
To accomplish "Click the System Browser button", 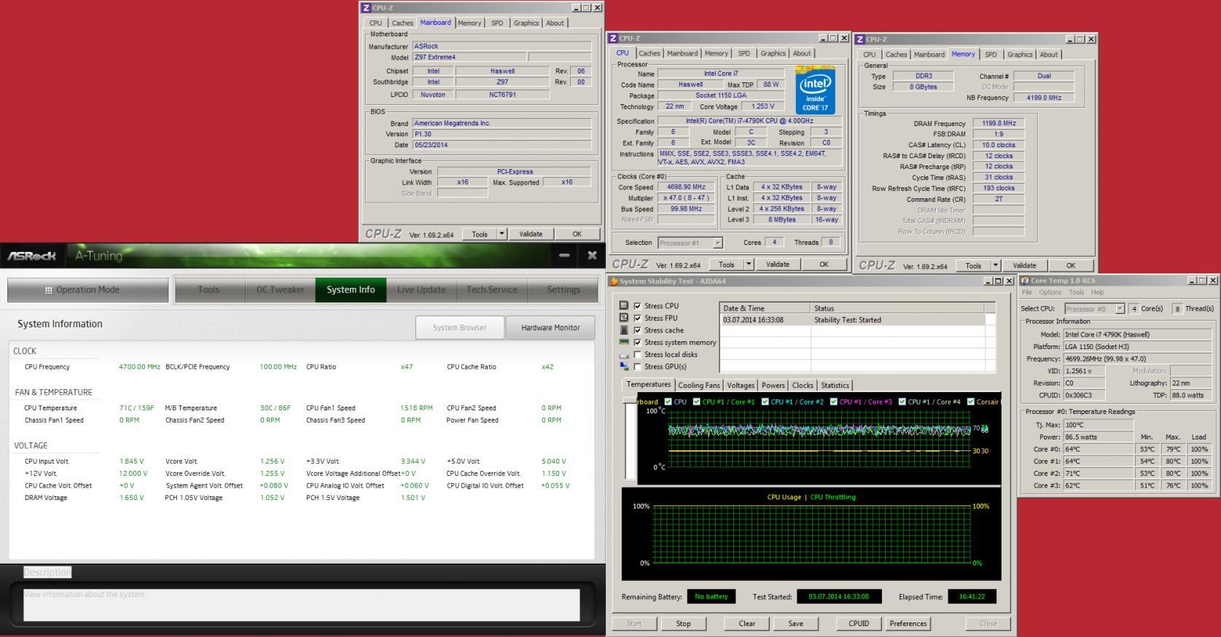I will click(459, 328).
